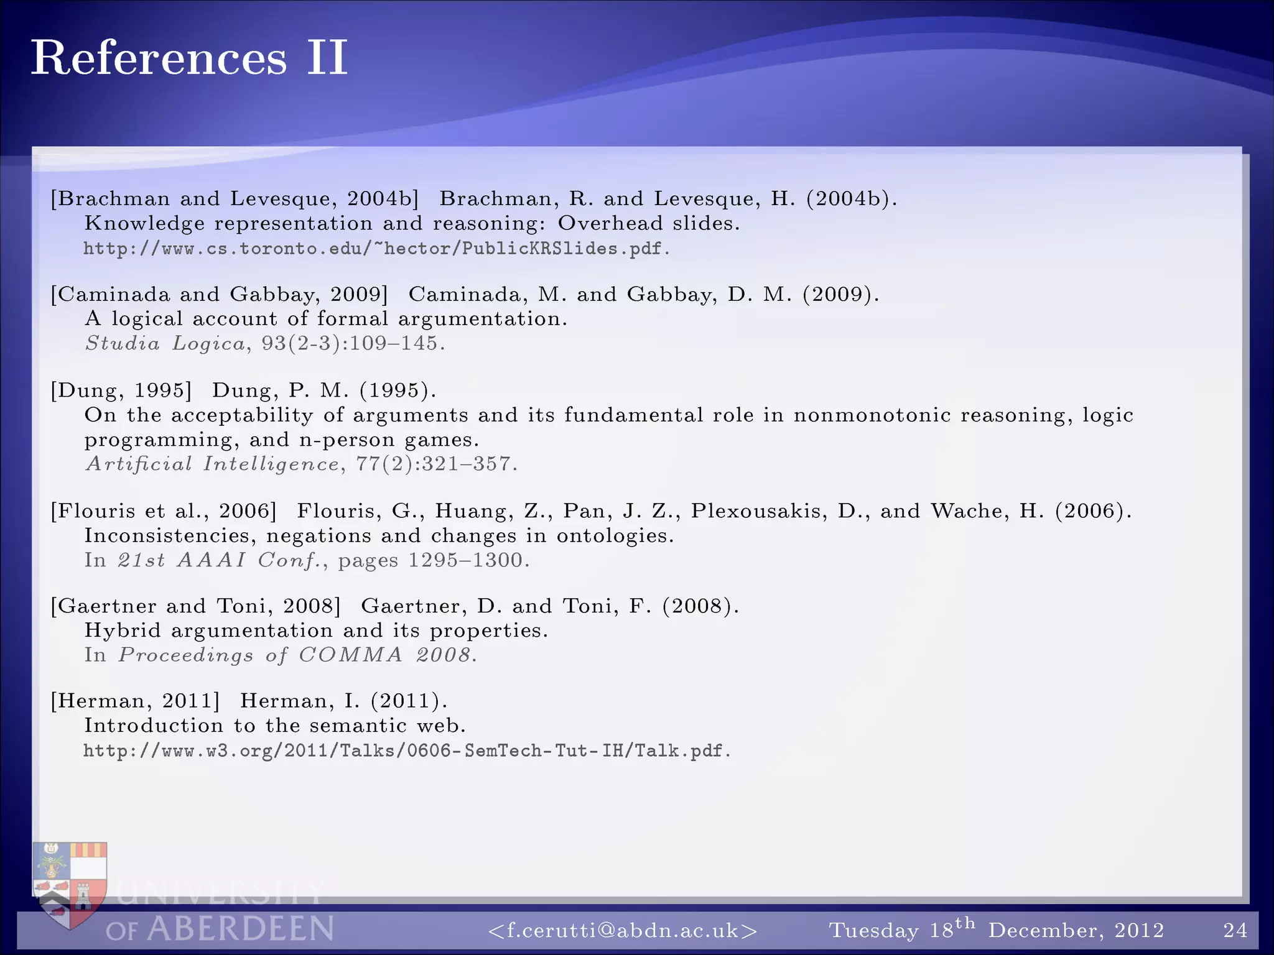Click 'In Proceedings of COMMA 2008.' line

click(x=281, y=655)
